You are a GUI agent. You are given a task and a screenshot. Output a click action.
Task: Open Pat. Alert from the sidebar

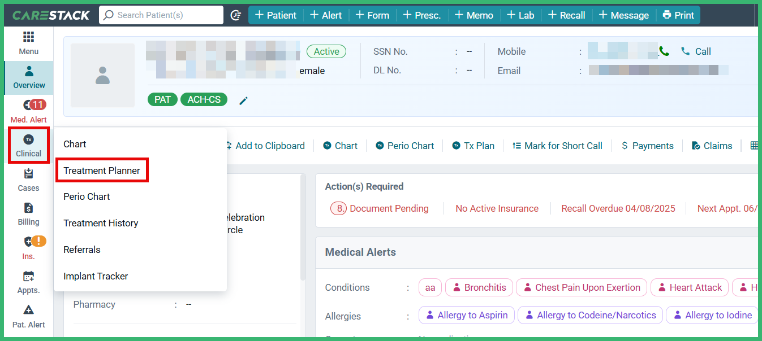28,316
